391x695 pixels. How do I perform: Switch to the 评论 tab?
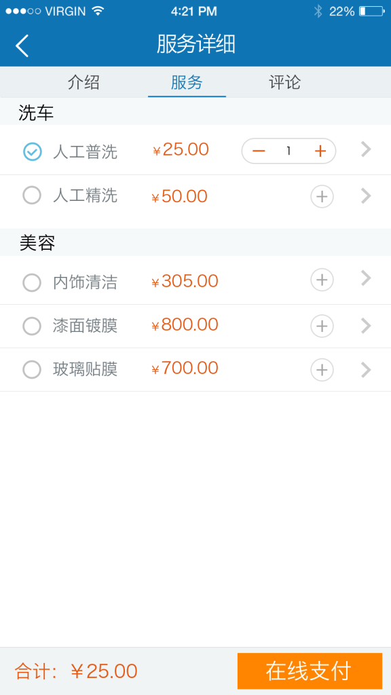click(x=284, y=82)
